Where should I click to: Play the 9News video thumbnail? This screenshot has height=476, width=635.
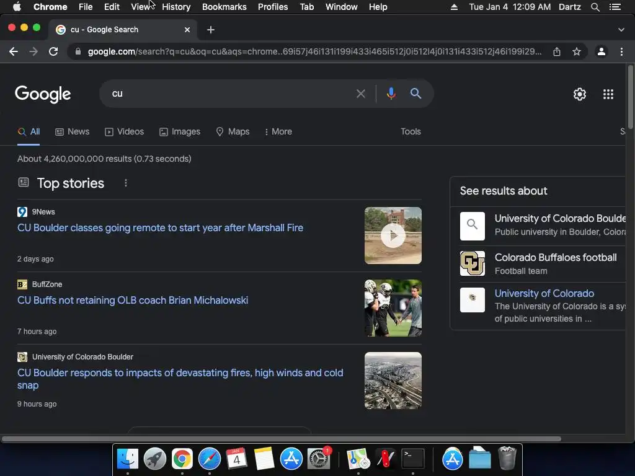(x=393, y=236)
